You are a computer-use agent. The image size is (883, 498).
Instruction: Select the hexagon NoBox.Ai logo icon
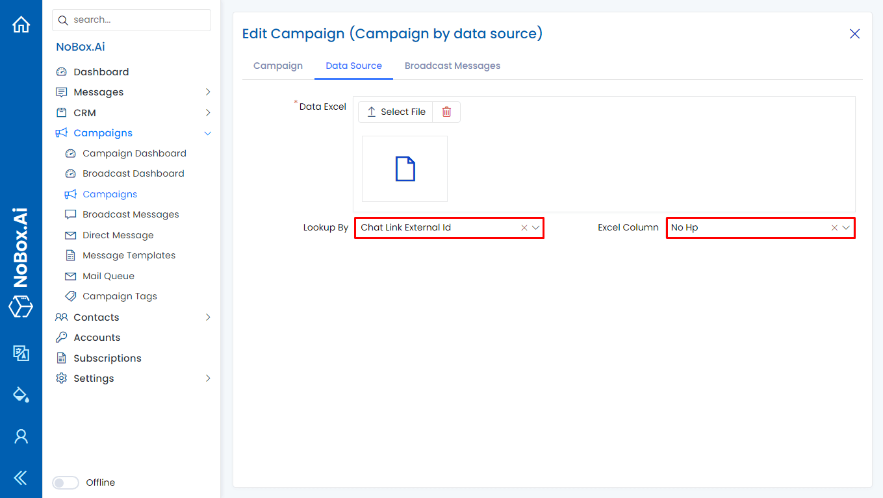tap(21, 306)
